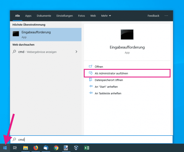Launch Excel from the taskbar
184x152 pixels.
86,148
